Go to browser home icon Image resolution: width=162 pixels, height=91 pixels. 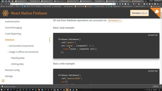pos(9,4)
